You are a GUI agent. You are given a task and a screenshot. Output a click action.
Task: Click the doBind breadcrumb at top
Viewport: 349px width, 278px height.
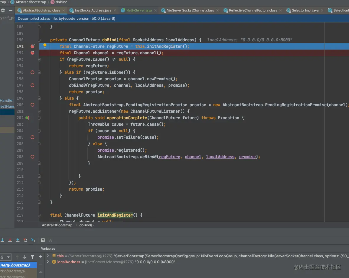coord(59,2)
